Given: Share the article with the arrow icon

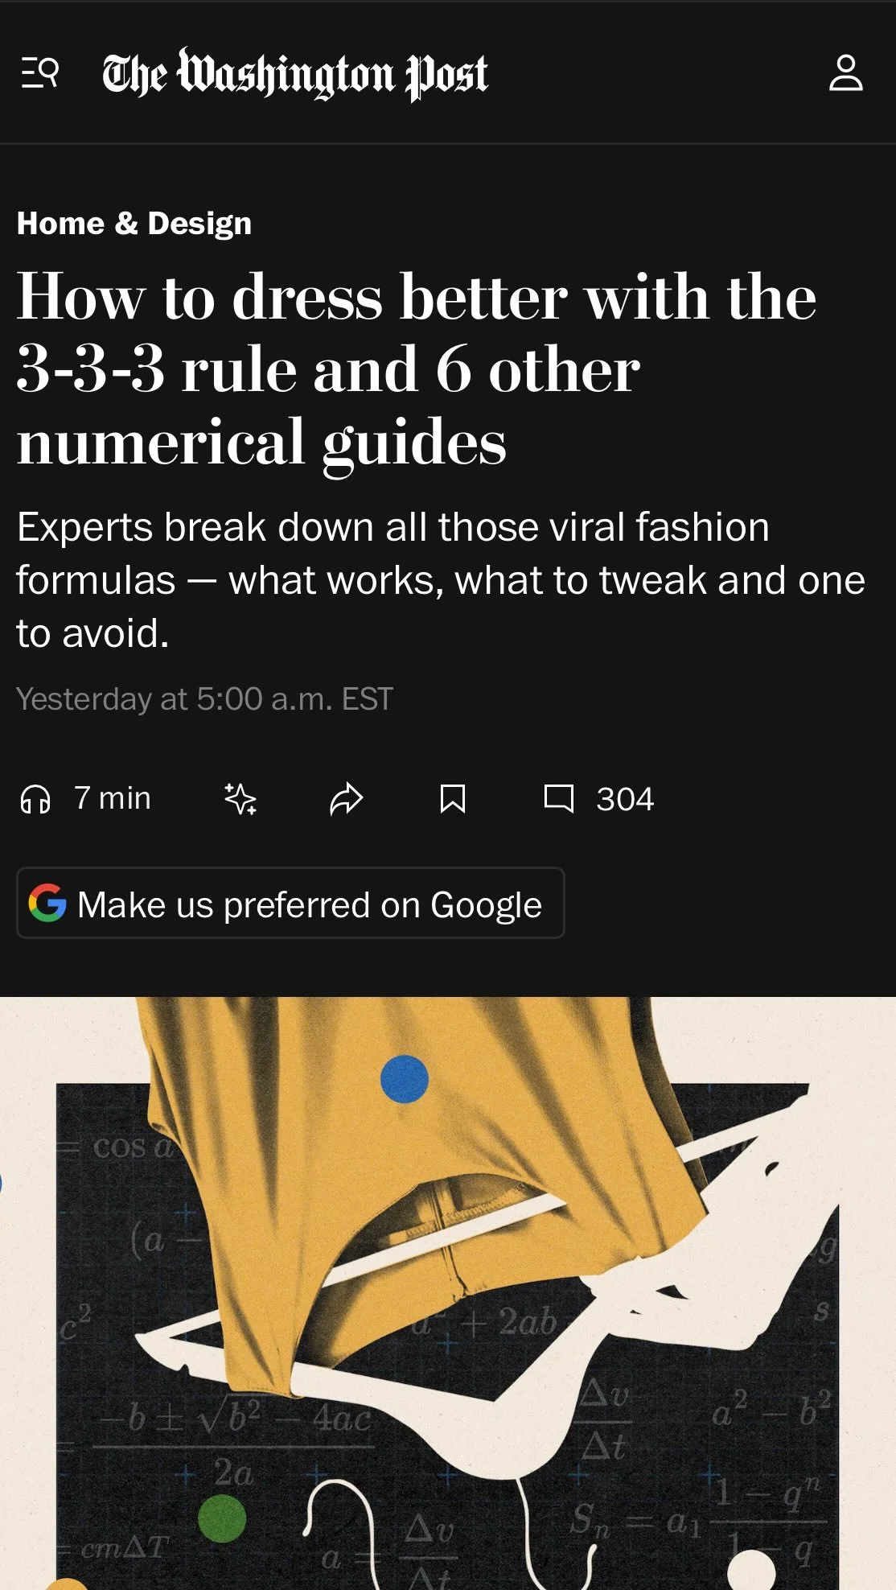Looking at the screenshot, I should click(347, 799).
